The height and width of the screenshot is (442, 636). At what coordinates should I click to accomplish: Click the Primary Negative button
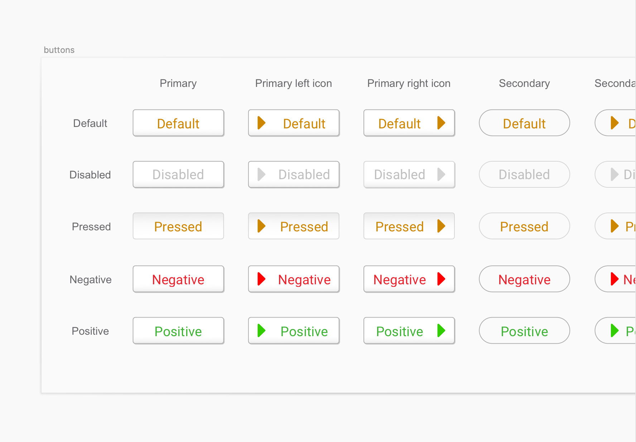pyautogui.click(x=178, y=279)
